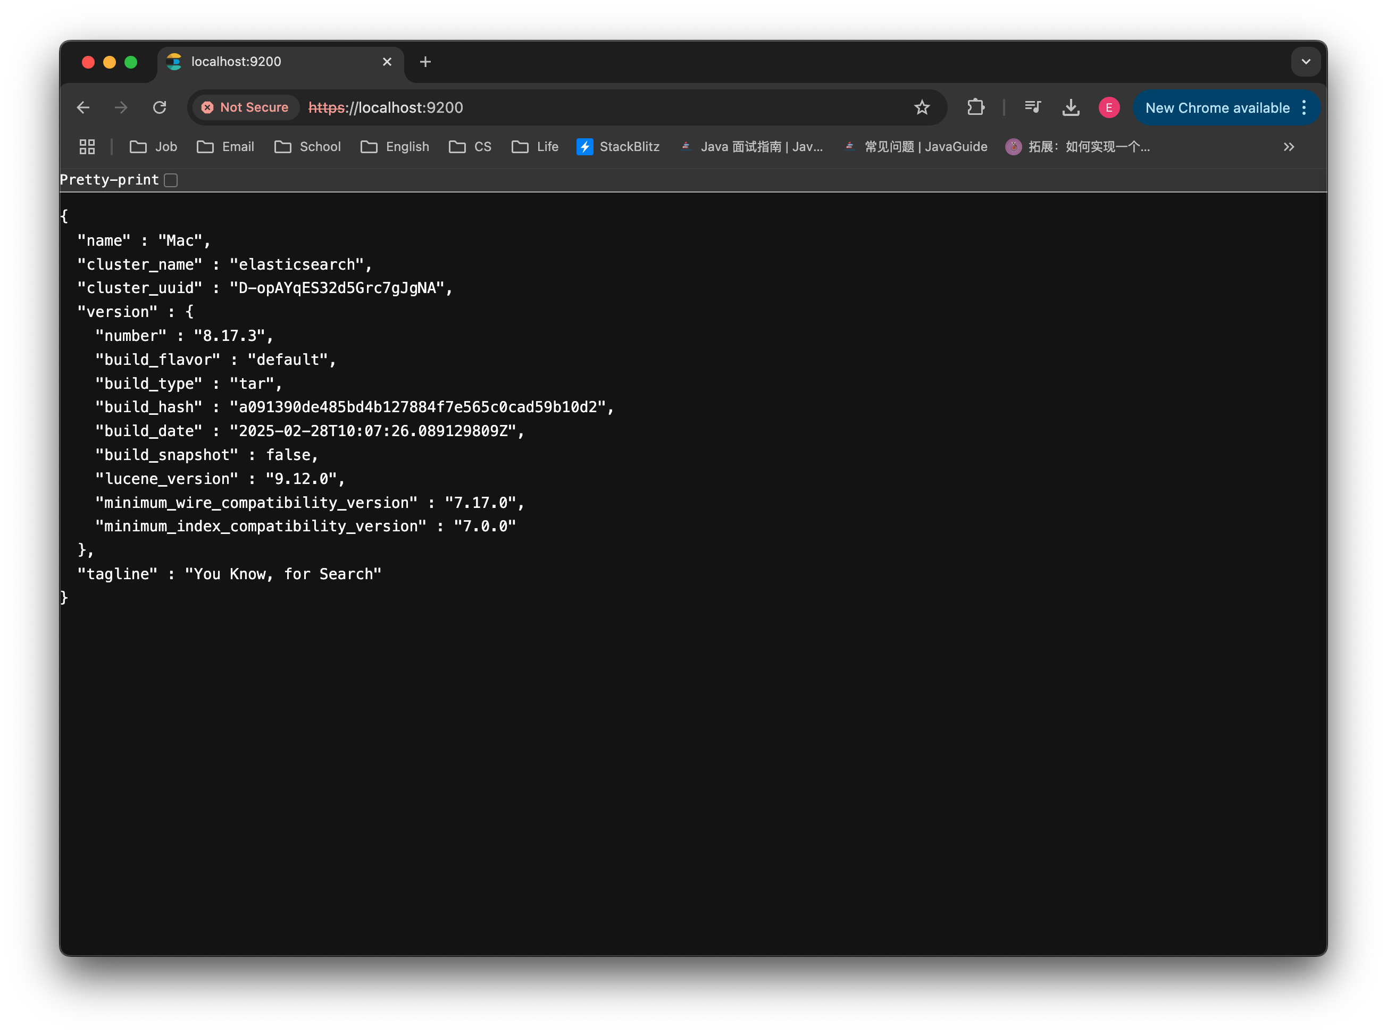This screenshot has height=1035, width=1387.
Task: Open the three-dot Chrome menu
Action: pyautogui.click(x=1305, y=107)
